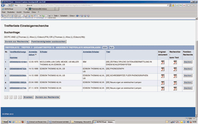Stop loading with red X icon

tap(184, 5)
